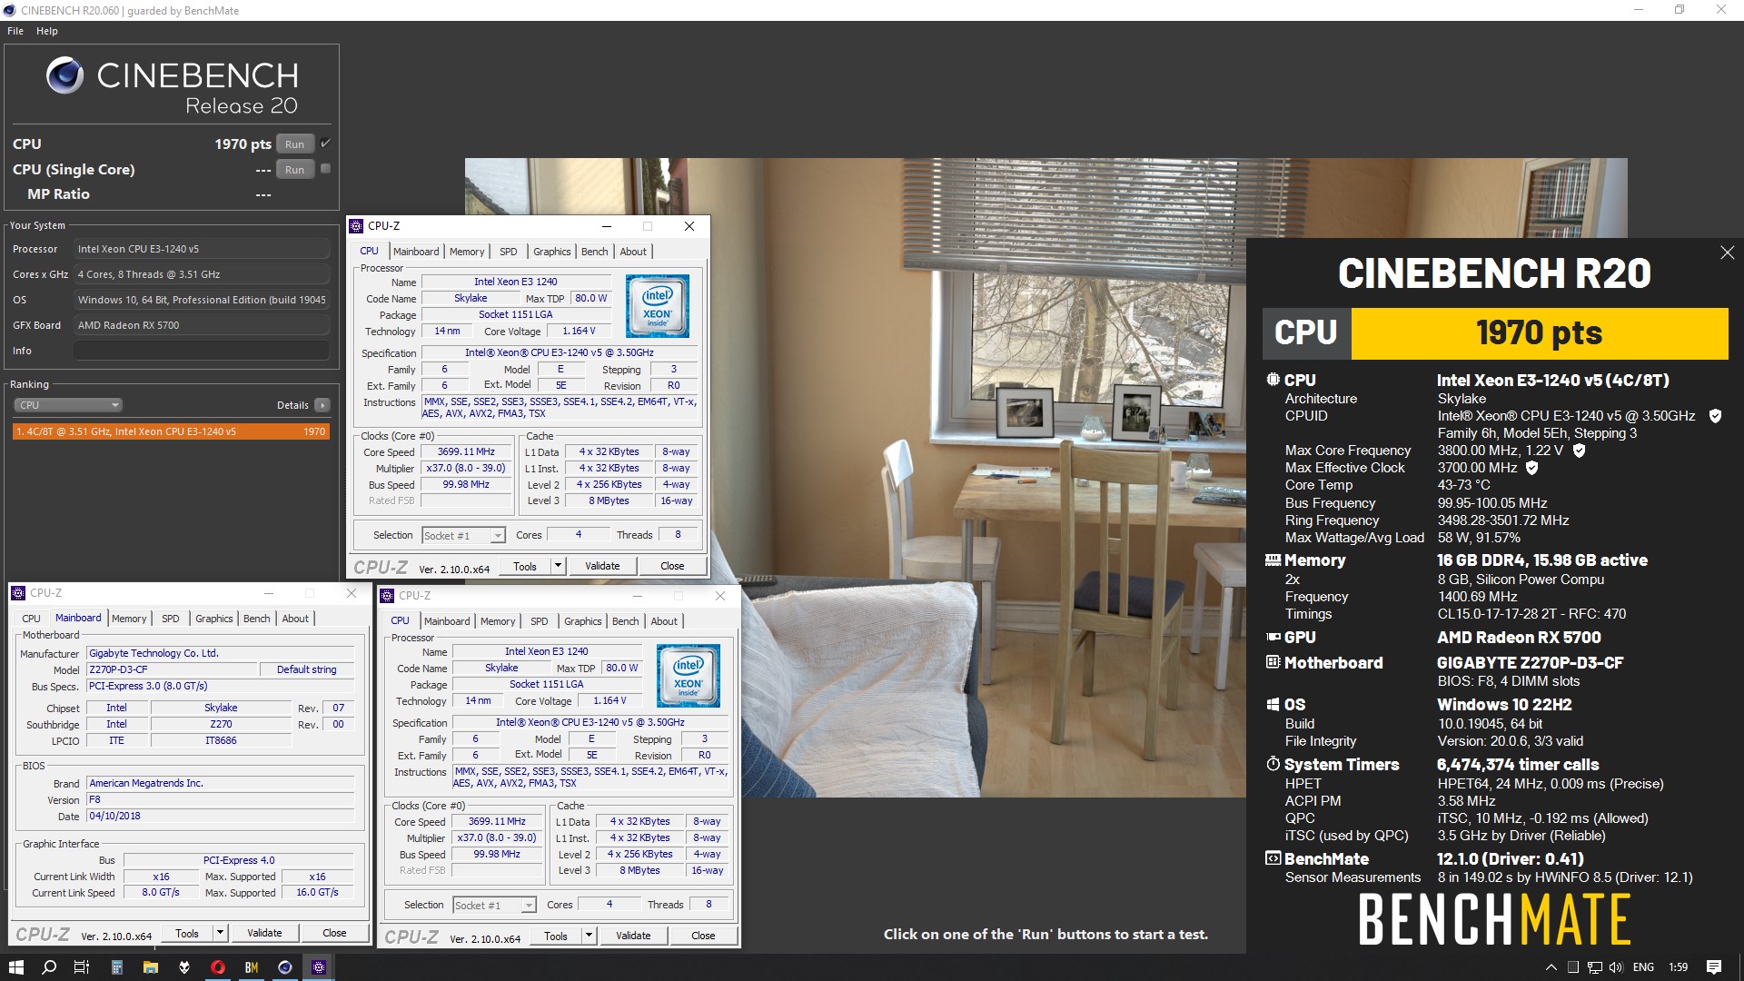The image size is (1744, 981).
Task: Click the GPU icon in BenchMate panel
Action: [x=1273, y=638]
